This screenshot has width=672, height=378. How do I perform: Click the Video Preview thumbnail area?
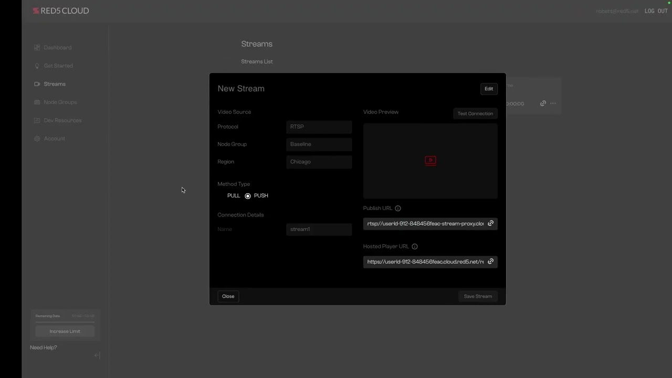[x=430, y=161]
